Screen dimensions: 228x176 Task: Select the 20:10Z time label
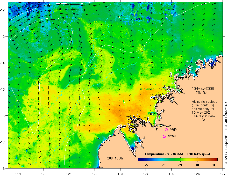tap(201, 93)
